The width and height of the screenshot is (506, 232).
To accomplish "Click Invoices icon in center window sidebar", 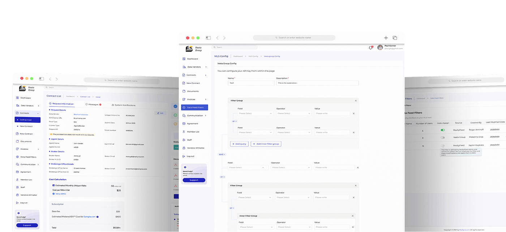I will pos(184,99).
